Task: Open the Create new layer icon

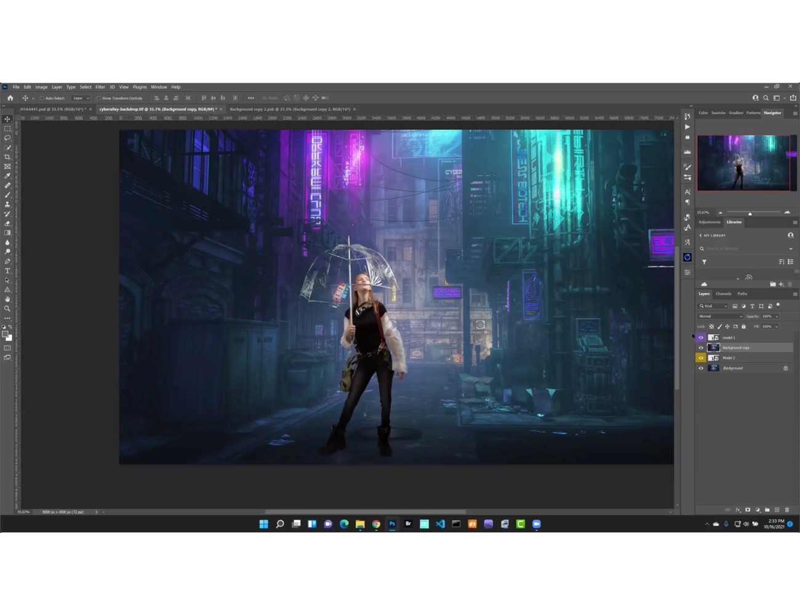Action: click(777, 509)
